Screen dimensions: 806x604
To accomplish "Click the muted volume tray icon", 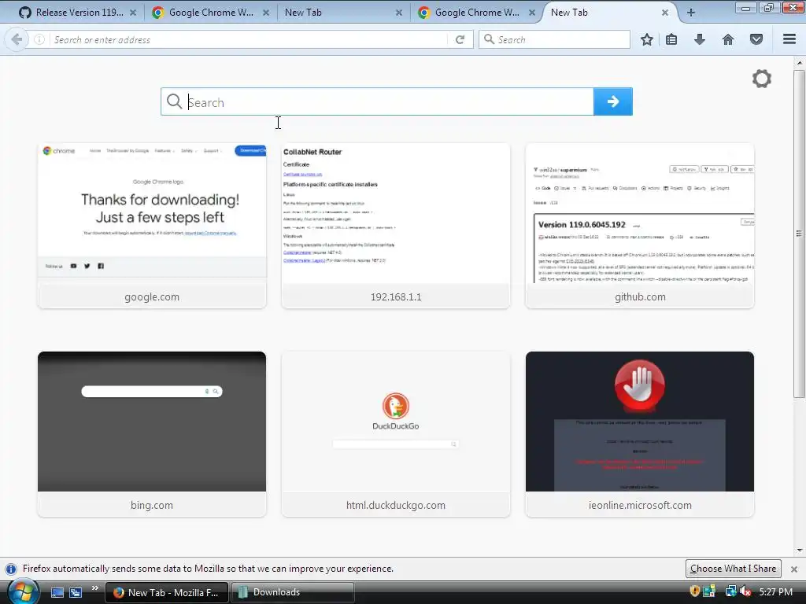I will pos(745,591).
